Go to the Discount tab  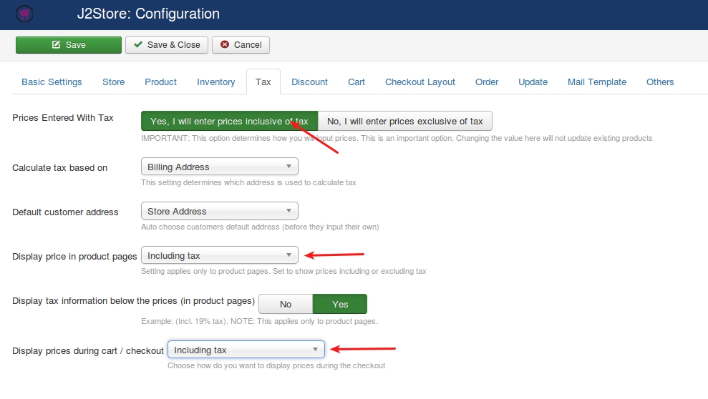click(309, 82)
